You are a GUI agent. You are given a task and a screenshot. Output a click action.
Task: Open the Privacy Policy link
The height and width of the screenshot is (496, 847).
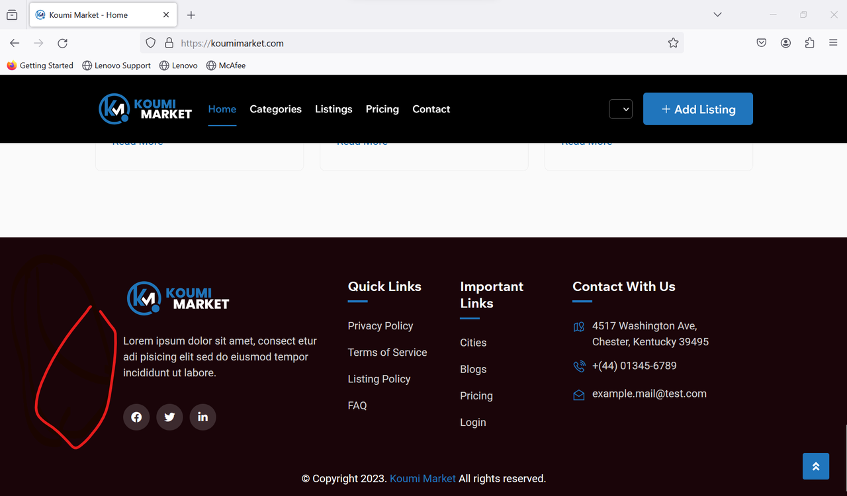pyautogui.click(x=380, y=325)
